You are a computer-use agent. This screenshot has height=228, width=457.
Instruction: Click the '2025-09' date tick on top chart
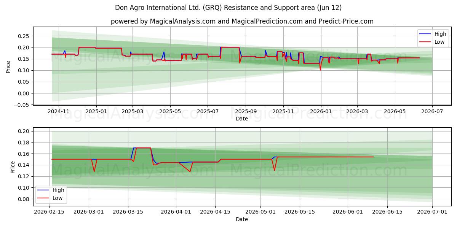click(x=245, y=111)
